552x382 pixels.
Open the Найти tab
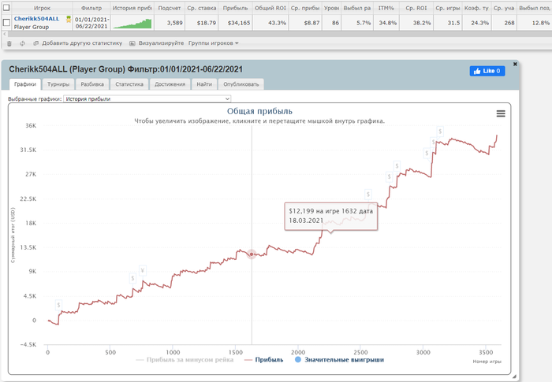[x=204, y=84]
